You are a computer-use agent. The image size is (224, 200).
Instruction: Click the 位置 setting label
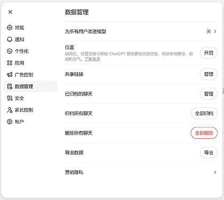click(x=70, y=47)
